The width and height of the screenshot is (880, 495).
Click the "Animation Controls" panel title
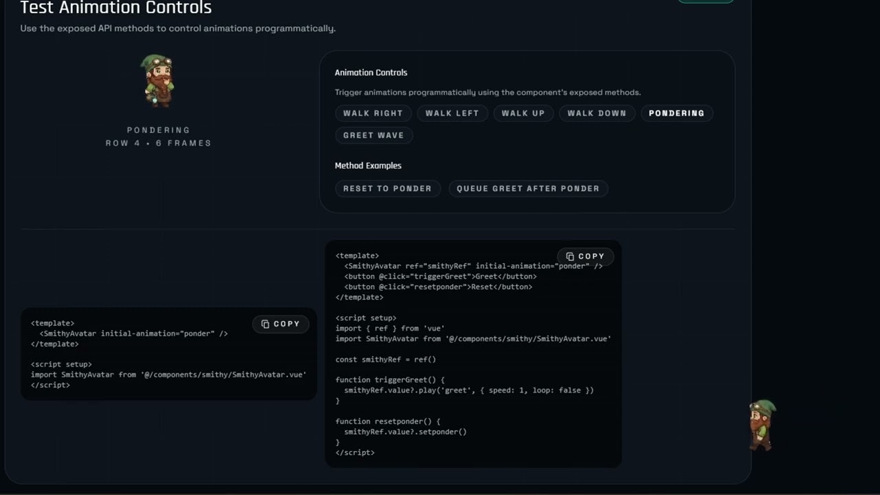coord(371,73)
